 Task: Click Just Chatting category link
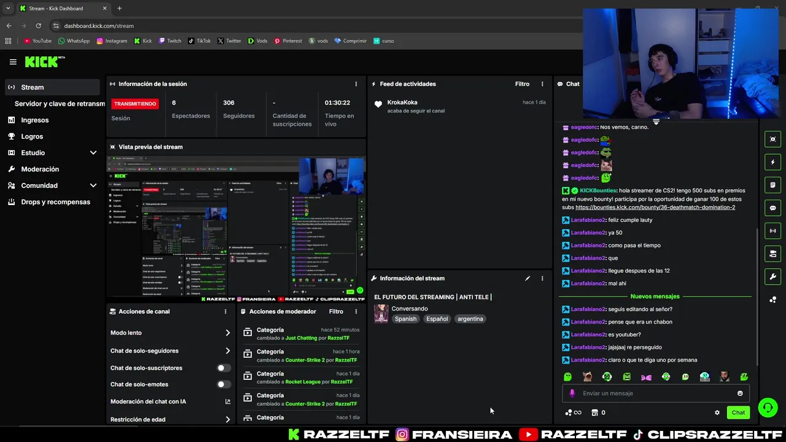302,338
